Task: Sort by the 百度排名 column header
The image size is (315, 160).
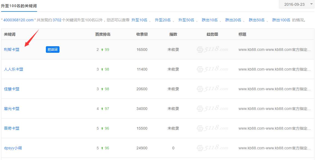Action: click(103, 34)
